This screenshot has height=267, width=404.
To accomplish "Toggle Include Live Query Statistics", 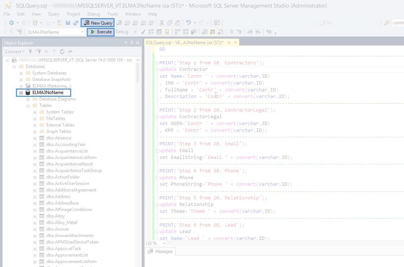I will [186, 32].
